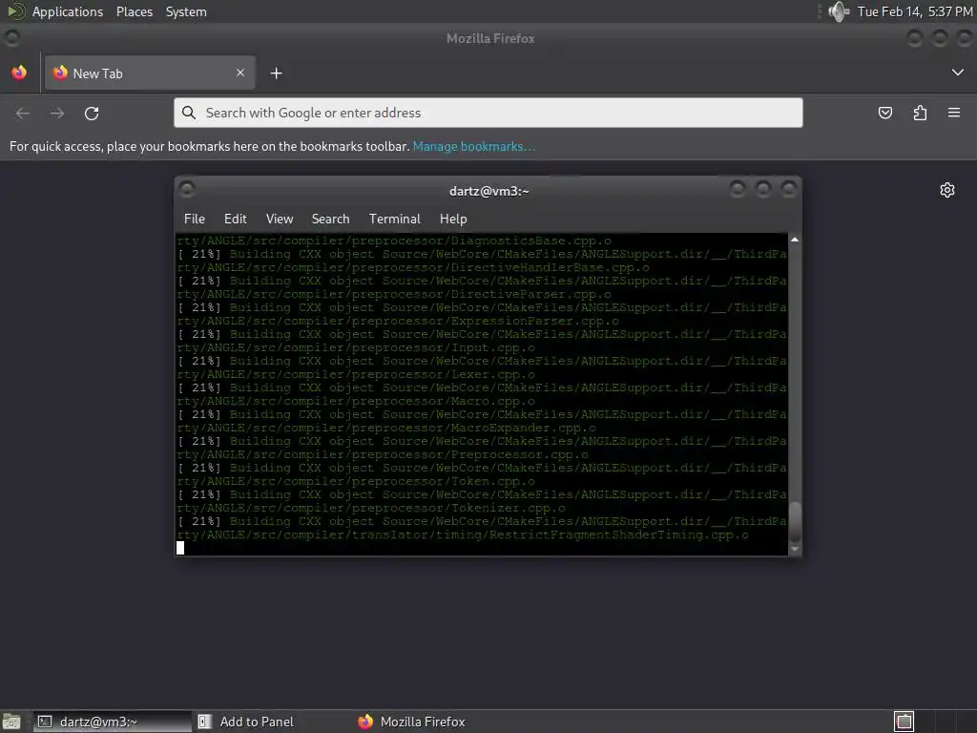Screen dimensions: 977x733
Task: Open the terminal Search menu
Action: tap(330, 219)
